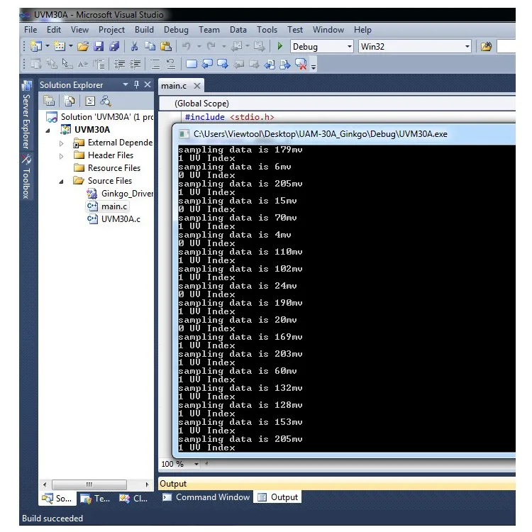Open the Debug menu
Screen dimensions: 532x532
(x=176, y=30)
